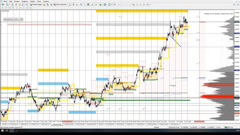The width and height of the screenshot is (240, 135).
Task: Select the text tool
Action: (140, 4)
